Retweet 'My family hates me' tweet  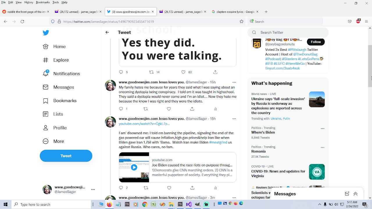[x=146, y=109]
